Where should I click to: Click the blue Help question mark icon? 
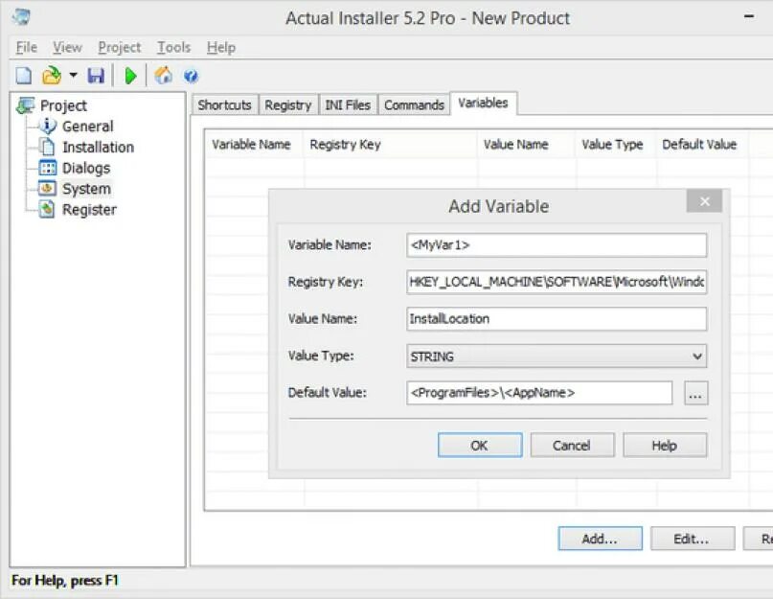(191, 76)
